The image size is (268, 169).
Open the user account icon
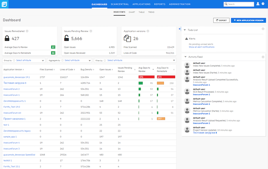258,4
